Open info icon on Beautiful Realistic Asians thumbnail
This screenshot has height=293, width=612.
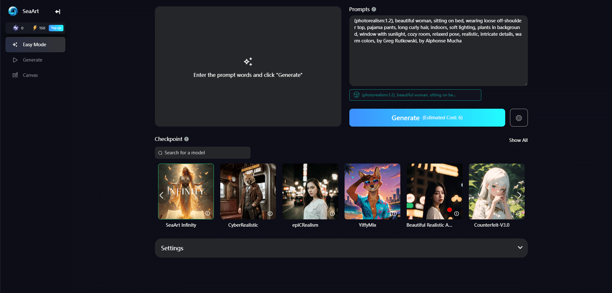[x=456, y=214]
